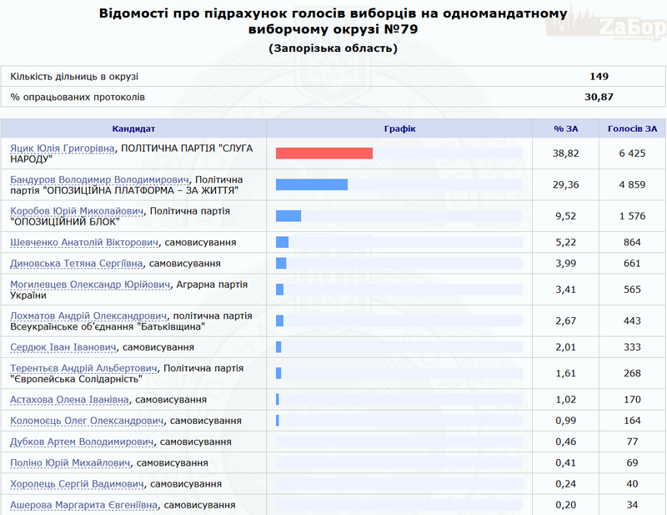Click the red vote bar for Яцик

[325, 154]
